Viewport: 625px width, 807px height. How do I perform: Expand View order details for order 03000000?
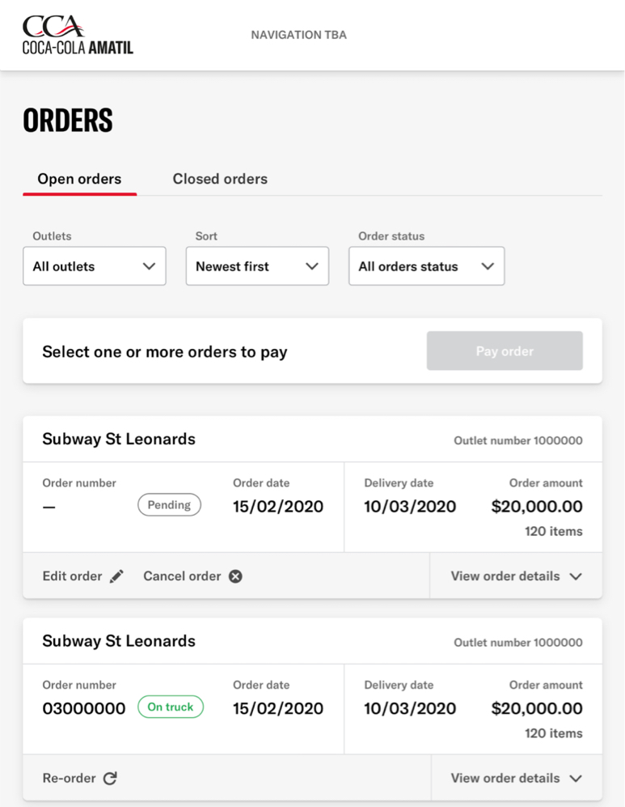[516, 778]
